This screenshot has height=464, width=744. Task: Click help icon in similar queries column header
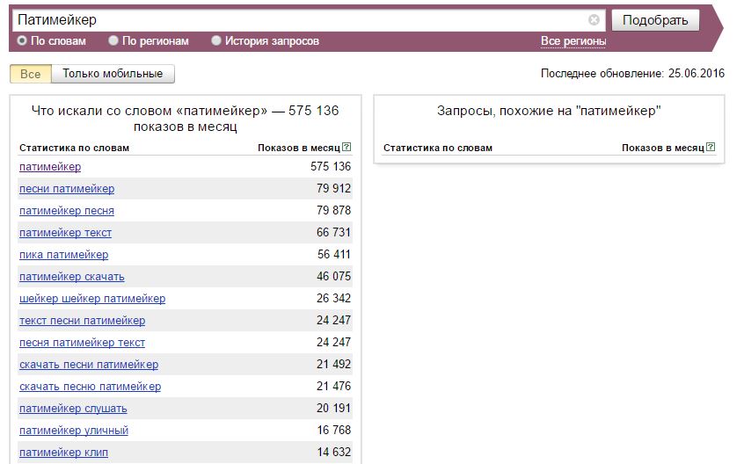click(711, 148)
